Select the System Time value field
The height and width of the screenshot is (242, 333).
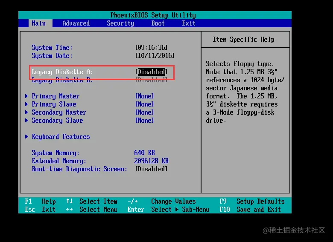pos(151,47)
